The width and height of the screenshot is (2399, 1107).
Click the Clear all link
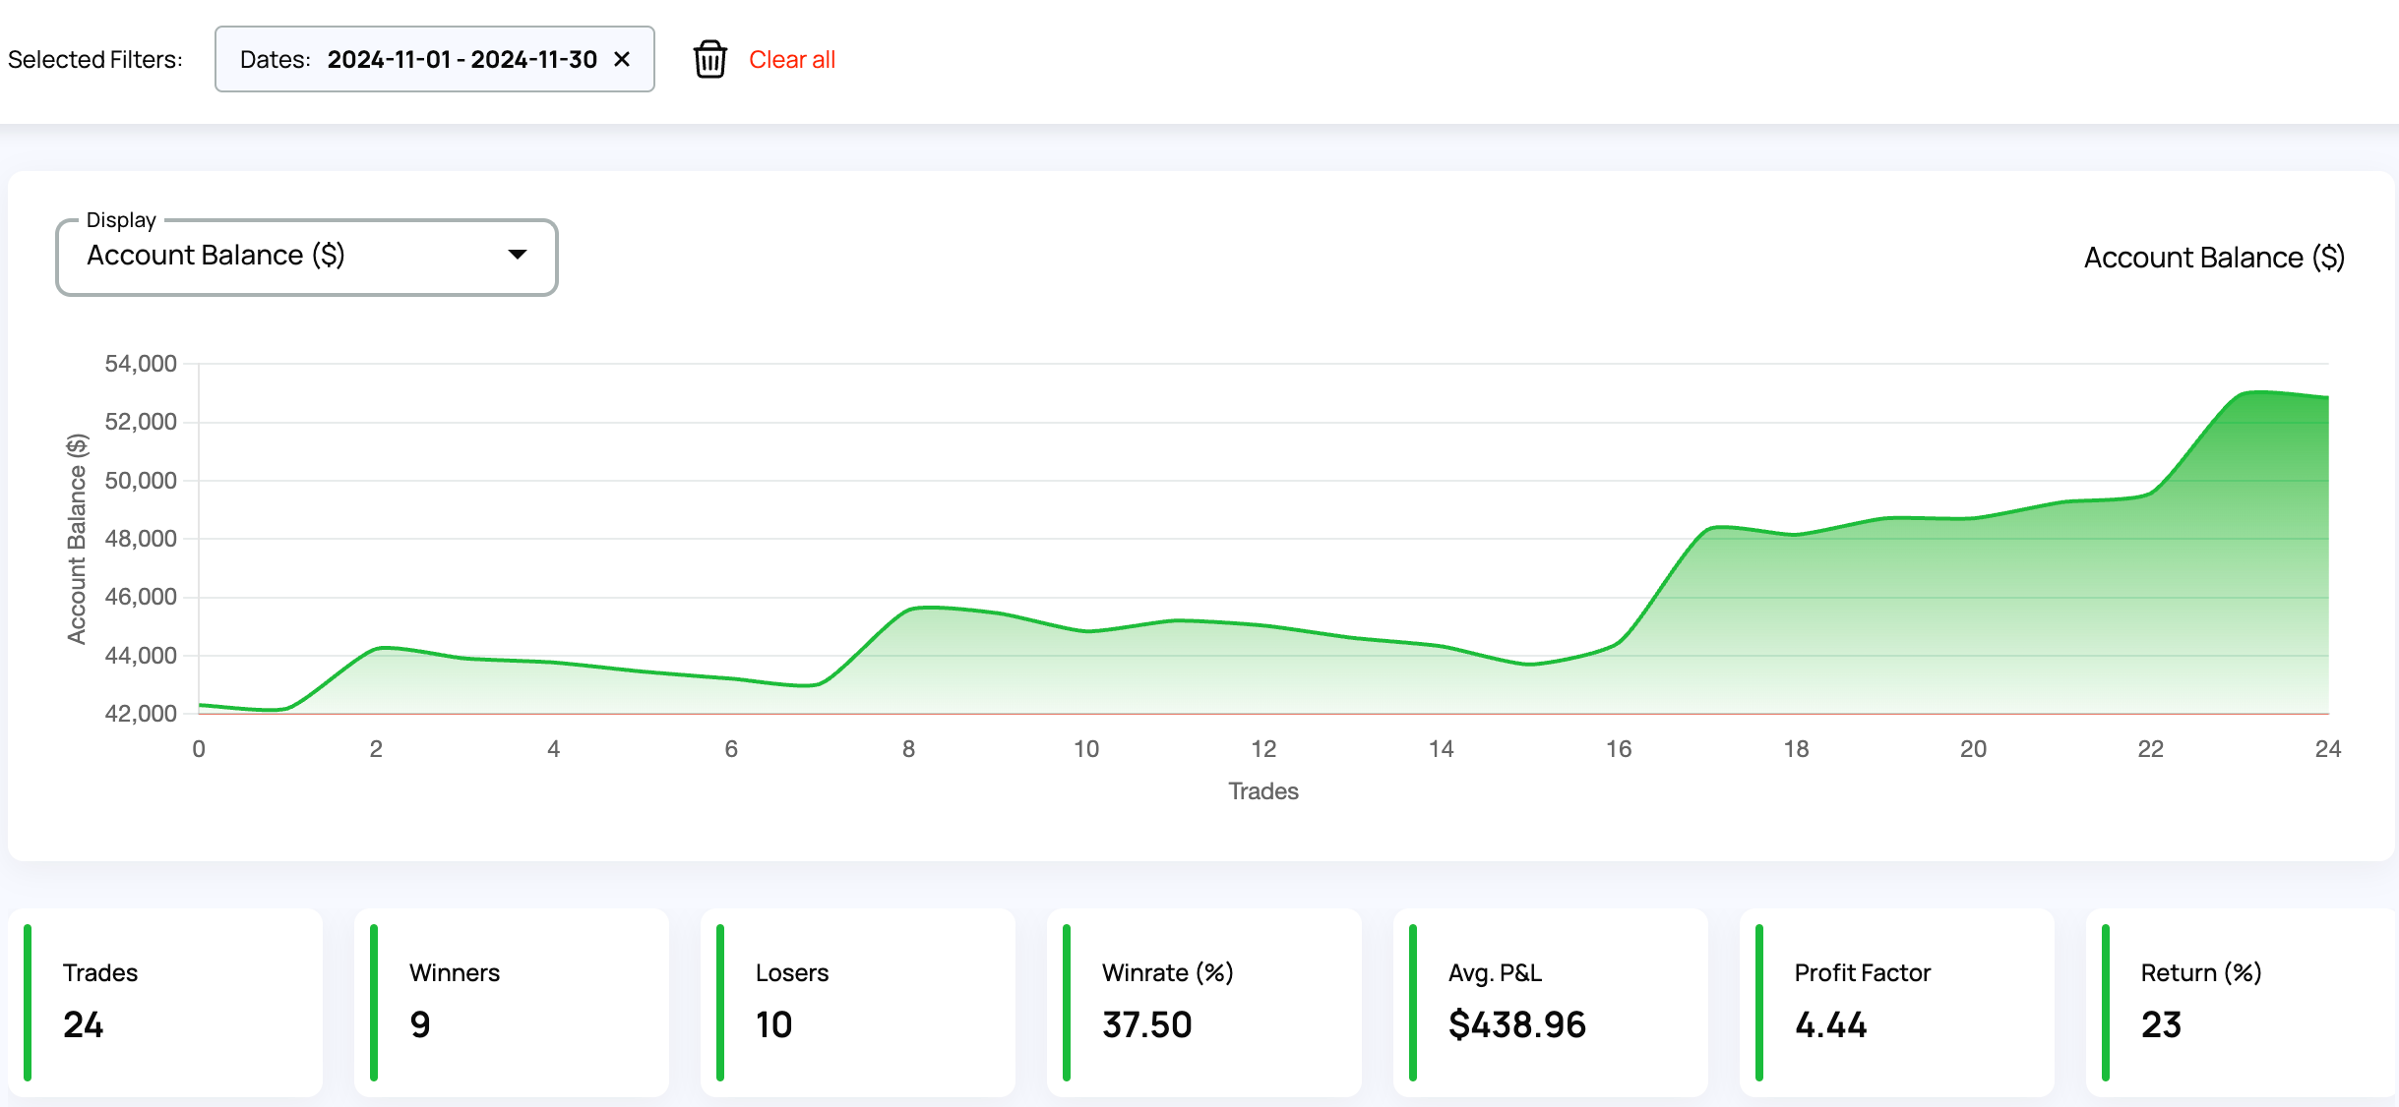[x=791, y=59]
